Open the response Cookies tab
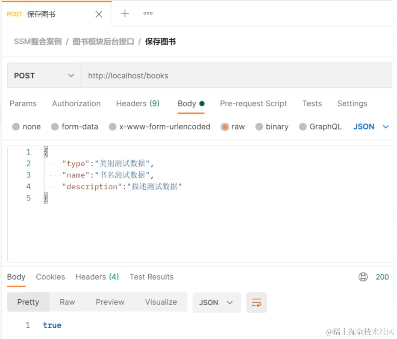 (50, 277)
